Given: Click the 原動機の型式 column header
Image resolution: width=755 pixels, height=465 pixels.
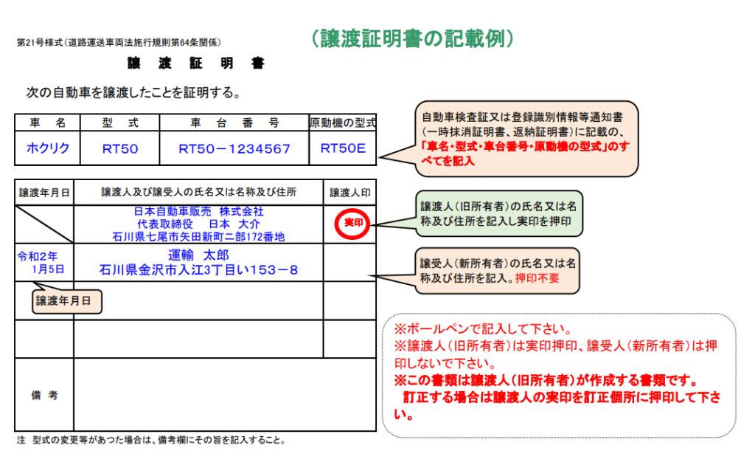Looking at the screenshot, I should tap(344, 123).
